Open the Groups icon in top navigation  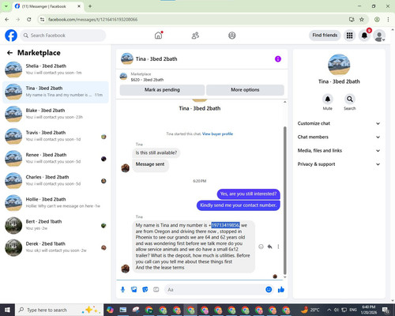[x=232, y=36]
